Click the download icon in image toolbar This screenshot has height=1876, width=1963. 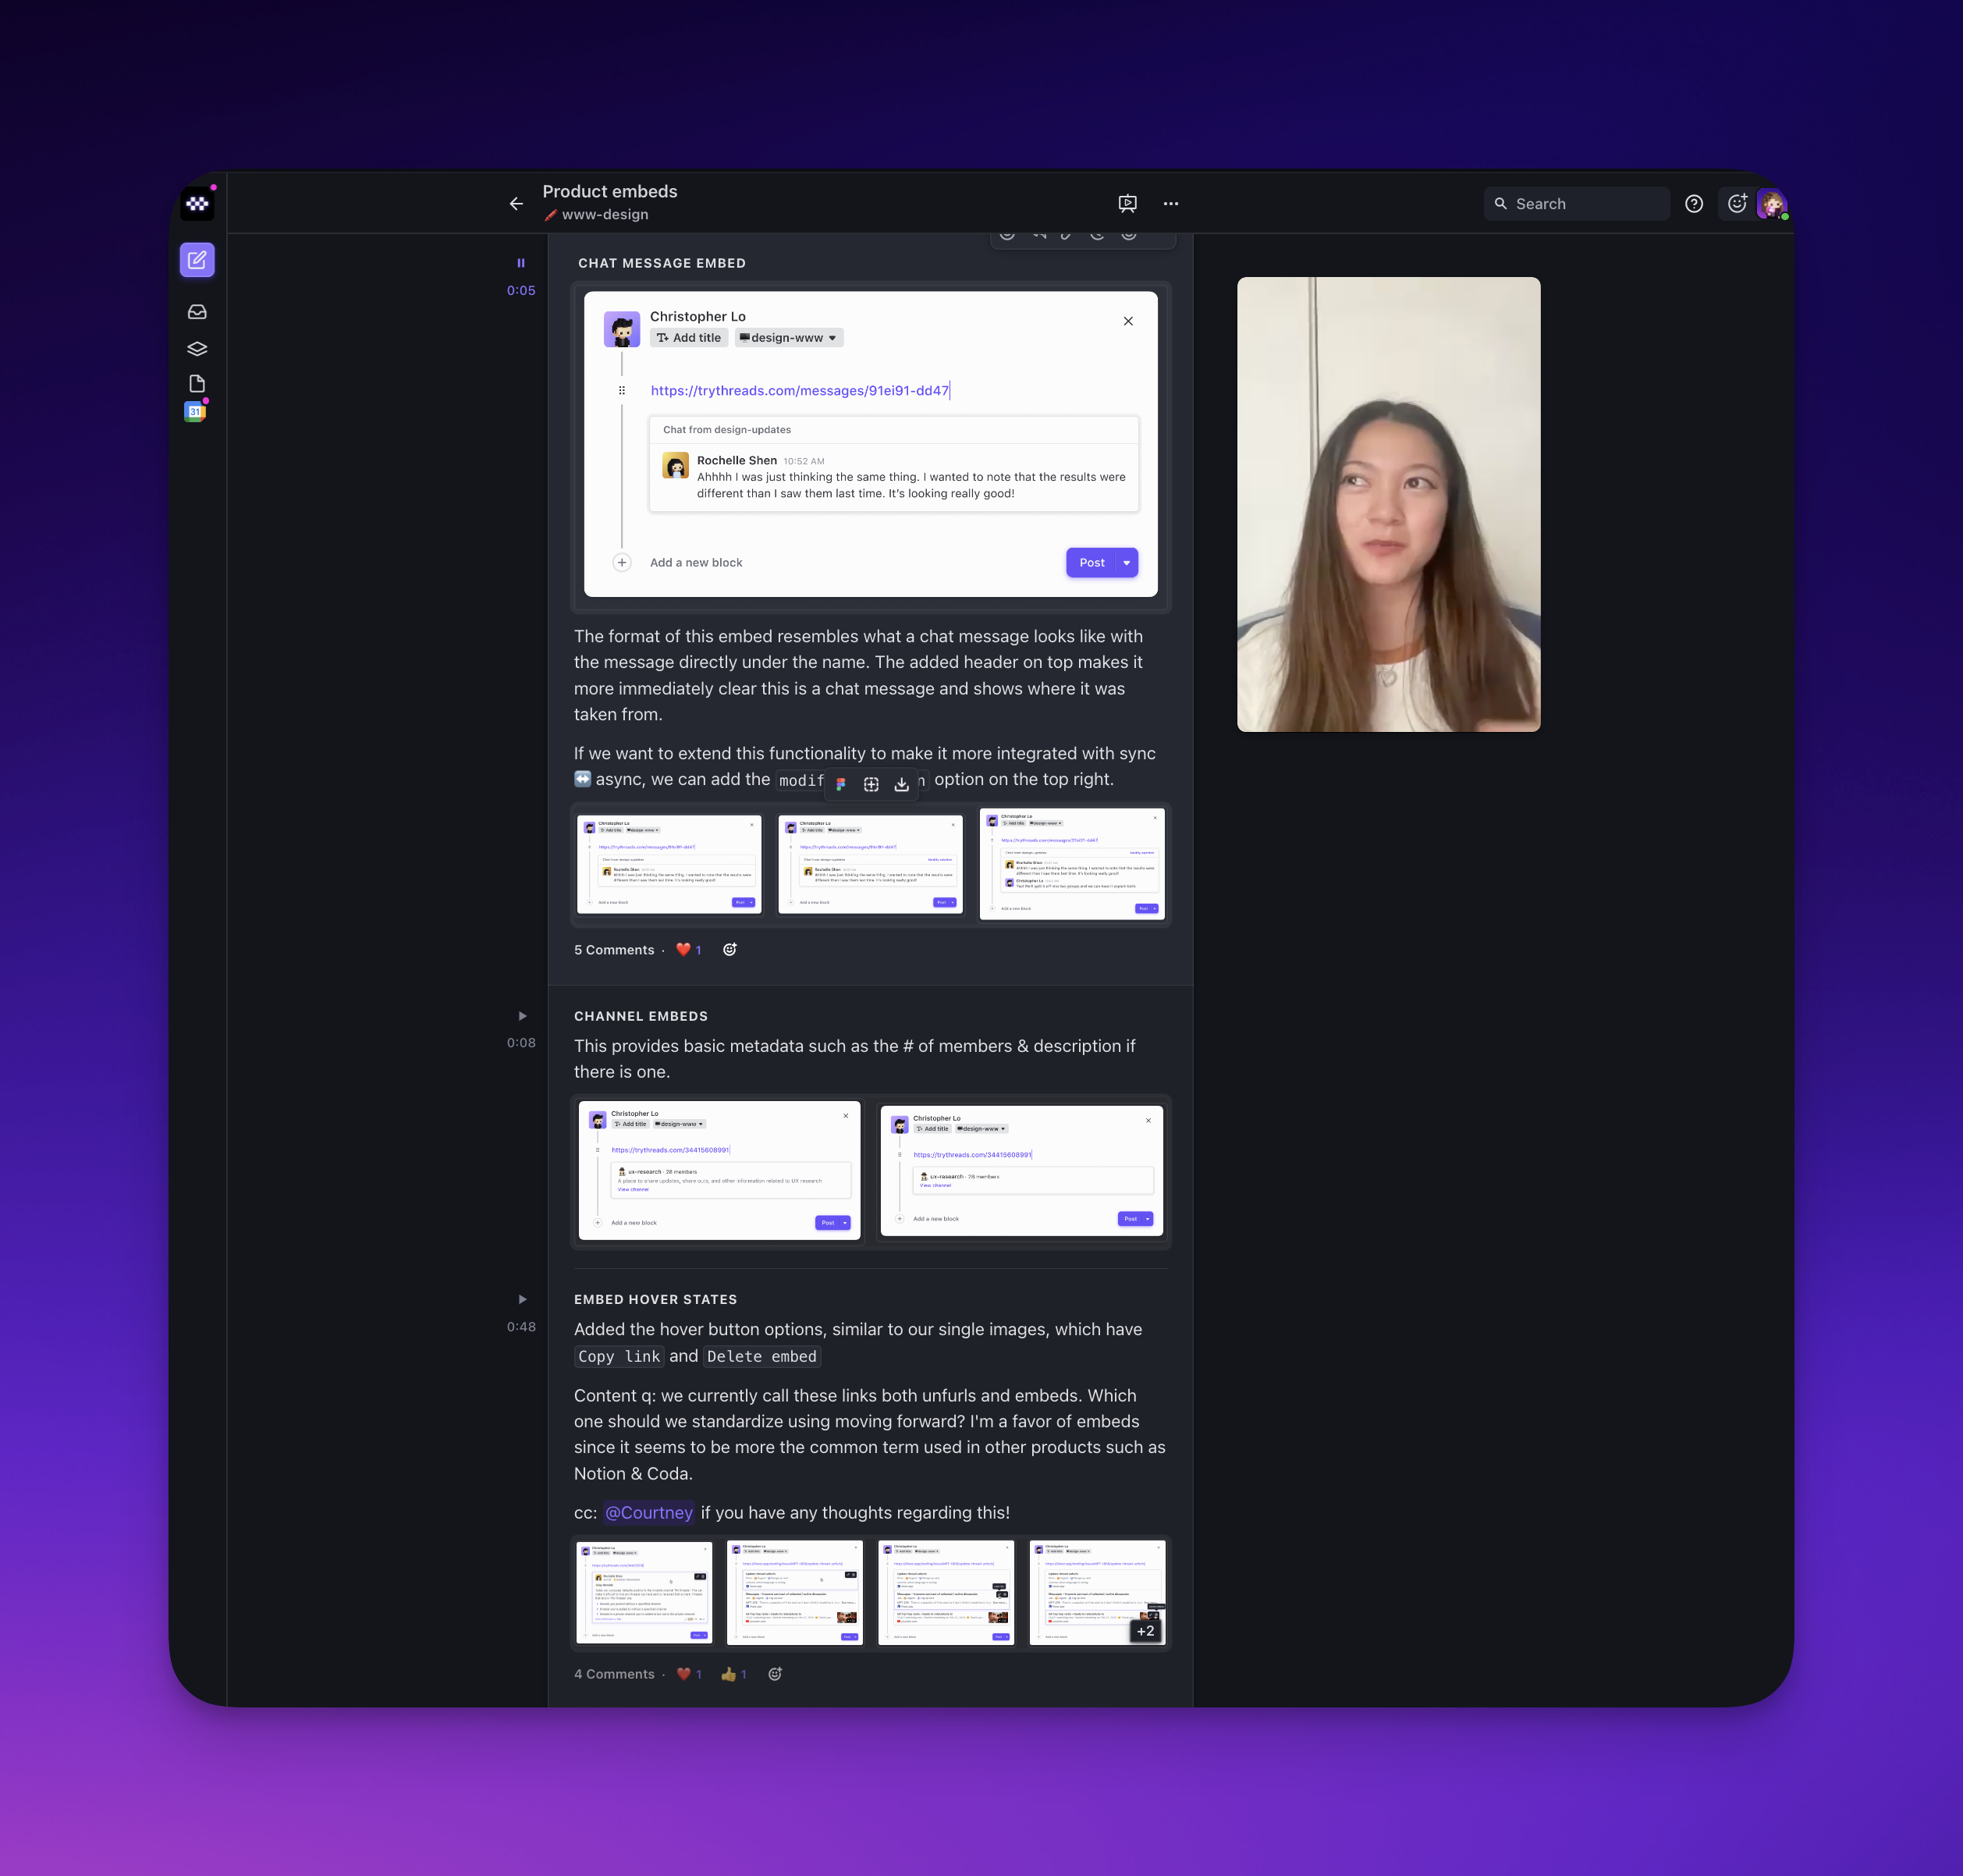(x=901, y=784)
